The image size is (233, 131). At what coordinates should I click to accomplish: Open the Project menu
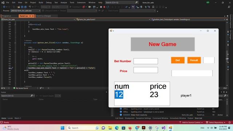point(33,3)
